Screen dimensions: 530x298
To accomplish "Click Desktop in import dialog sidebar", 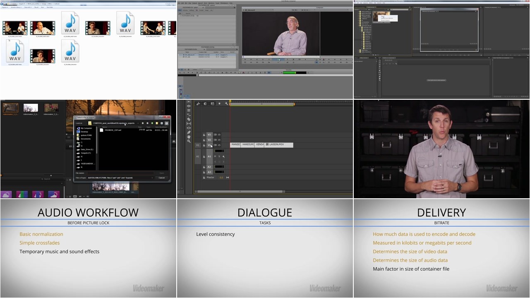I will pyautogui.click(x=84, y=132).
